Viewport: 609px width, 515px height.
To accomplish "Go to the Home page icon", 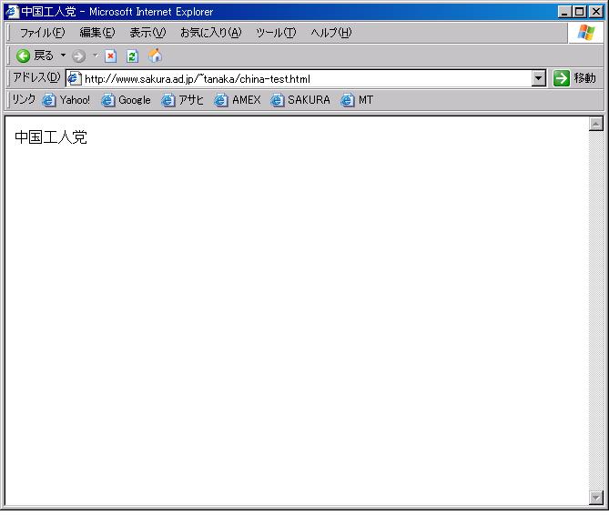I will [x=155, y=56].
